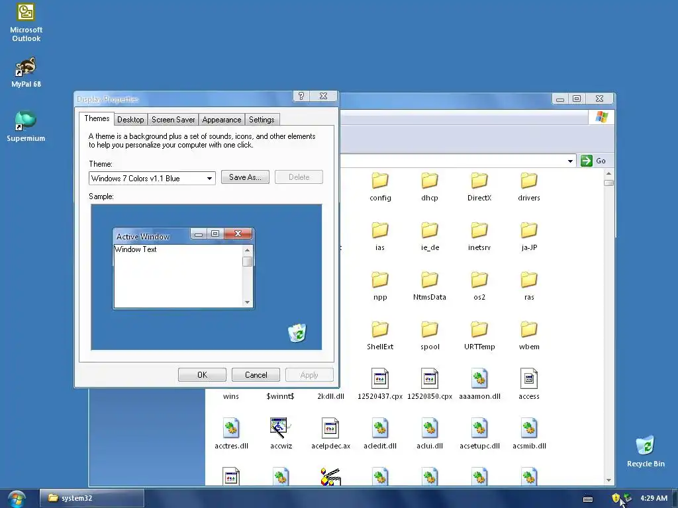This screenshot has height=508, width=678.
Task: Open the Microsoft Outlook desktop shortcut
Action: [26, 22]
